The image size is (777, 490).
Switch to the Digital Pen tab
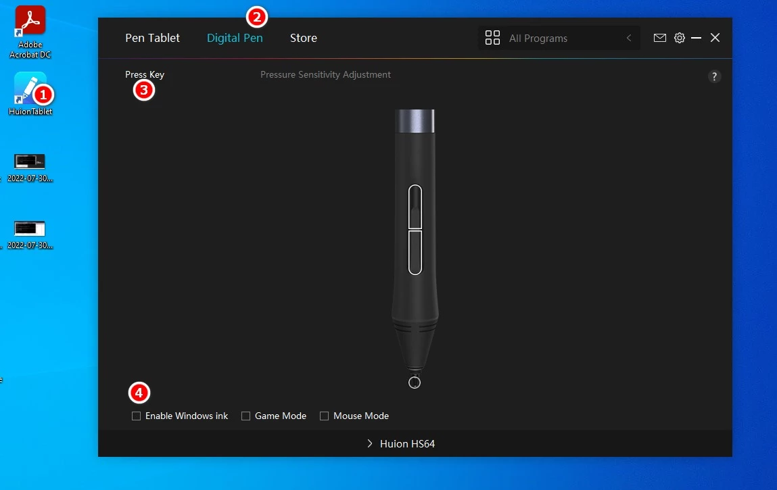235,38
